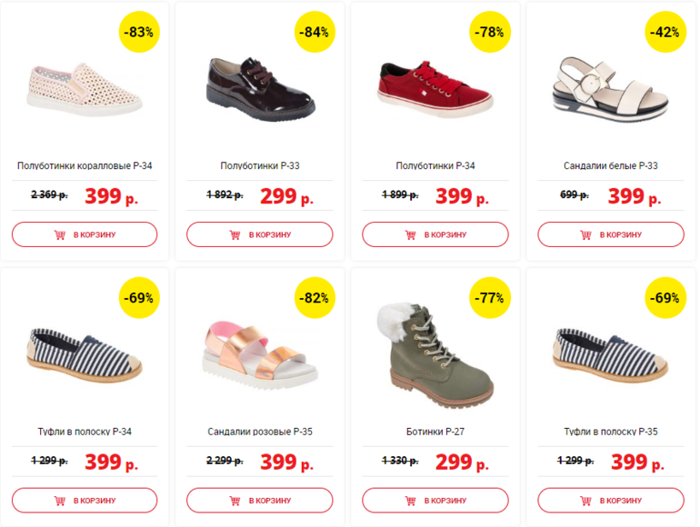Add Туфли в полоску Р-34 to cart
This screenshot has width=700, height=527.
tap(85, 500)
